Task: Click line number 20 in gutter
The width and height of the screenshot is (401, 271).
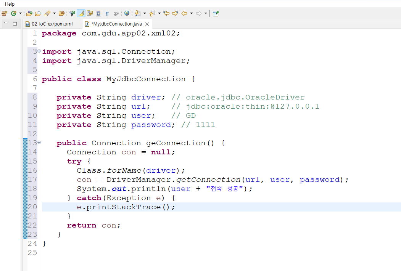Action: tap(32, 207)
